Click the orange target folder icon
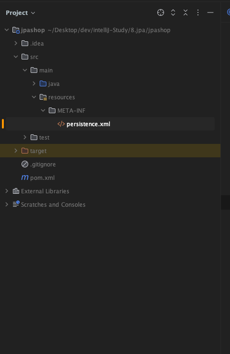Viewport: 230px width, 354px height. coord(25,151)
